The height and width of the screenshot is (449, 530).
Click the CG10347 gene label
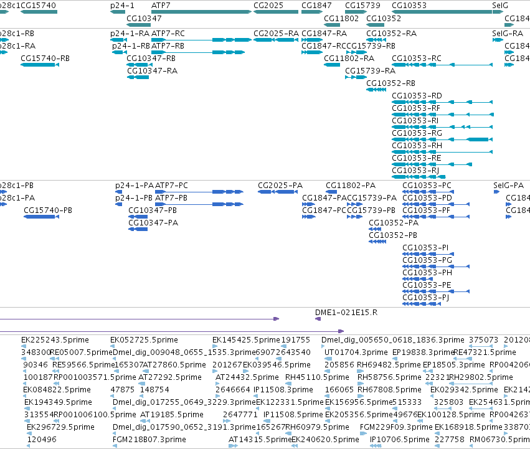[x=144, y=18]
